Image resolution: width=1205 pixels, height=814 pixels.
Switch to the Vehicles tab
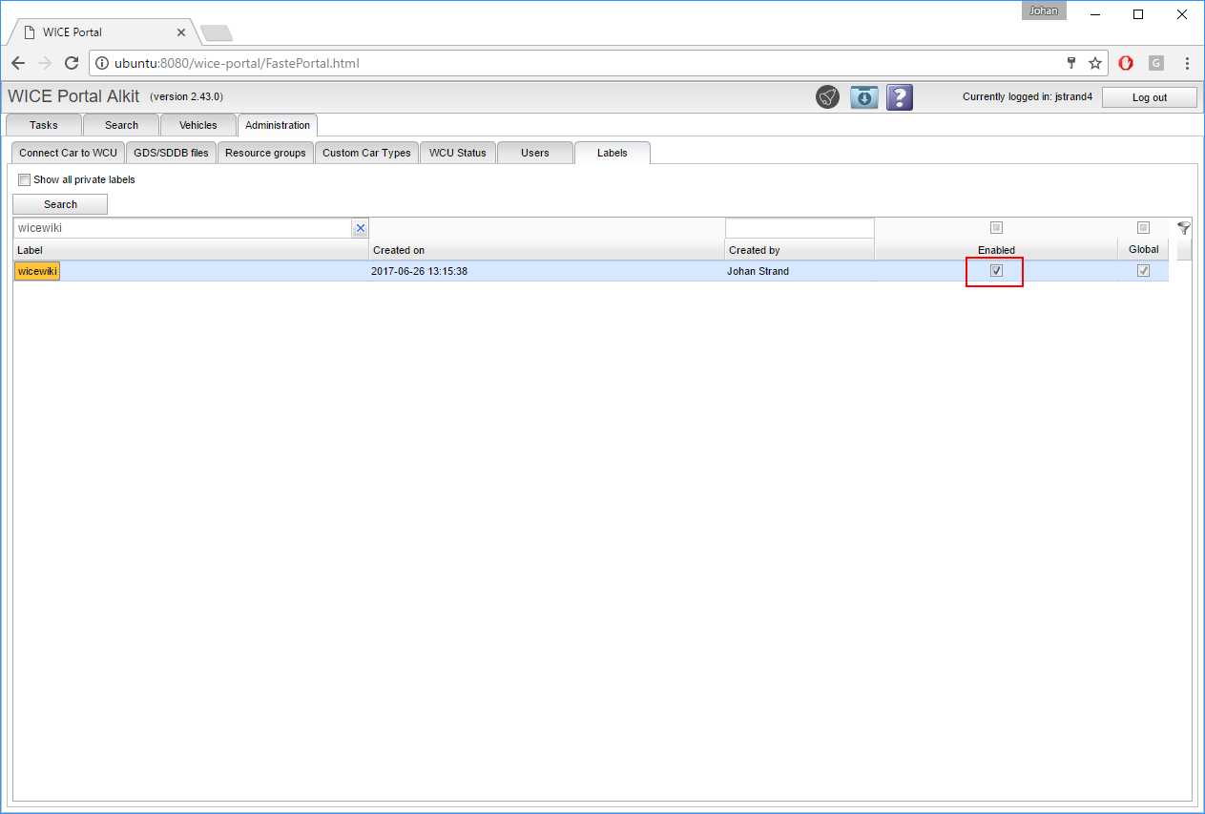(197, 125)
